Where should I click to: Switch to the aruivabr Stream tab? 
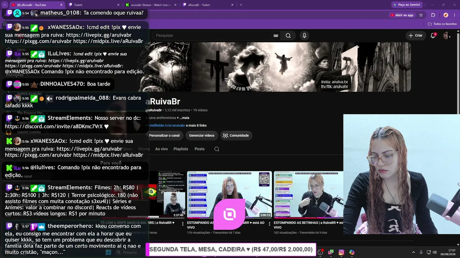click(151, 5)
